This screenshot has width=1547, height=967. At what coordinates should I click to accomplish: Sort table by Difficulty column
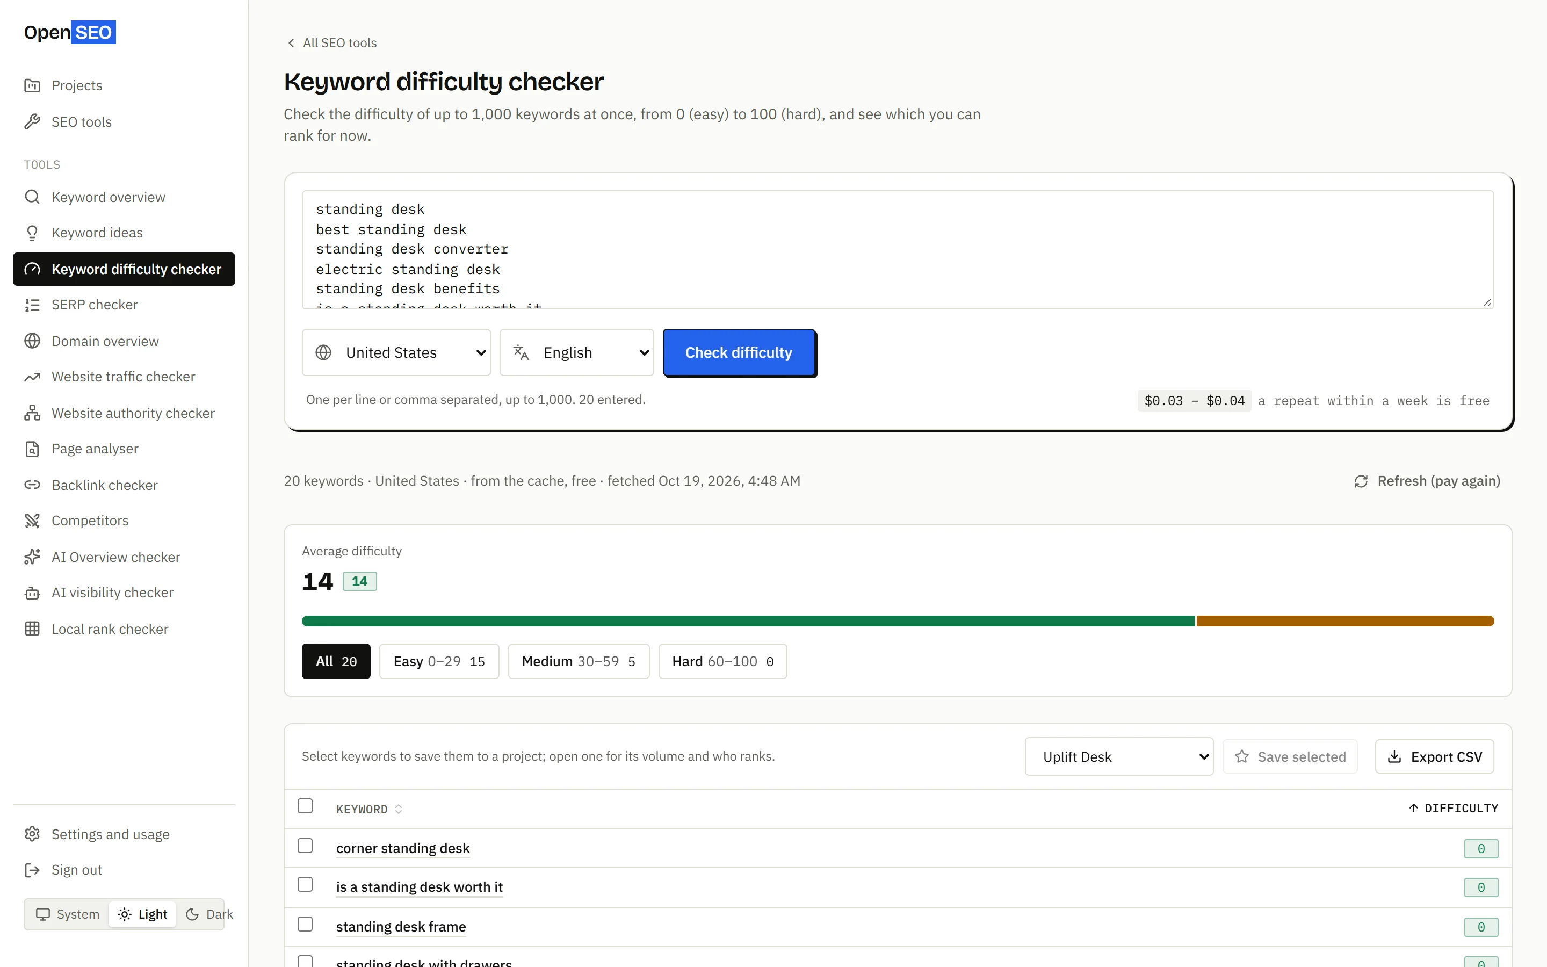point(1453,809)
